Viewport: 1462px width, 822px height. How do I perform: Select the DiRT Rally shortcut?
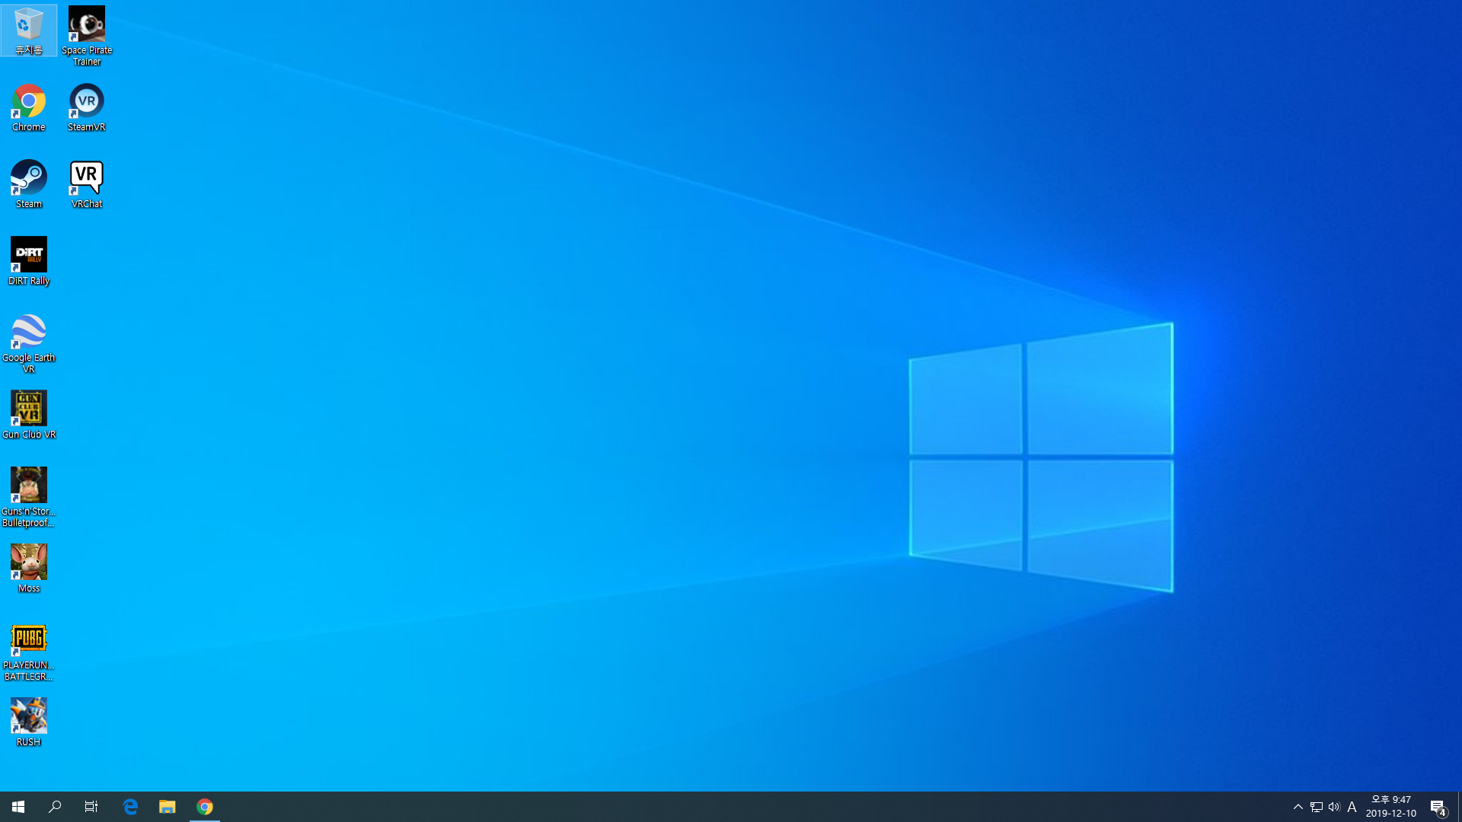[28, 256]
